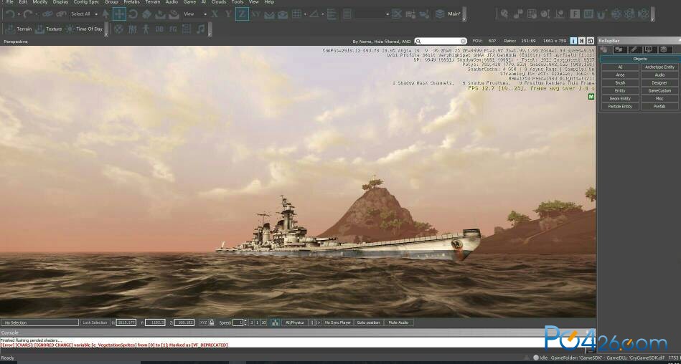Activate the Rotate tool
This screenshot has height=364, width=681.
click(133, 14)
